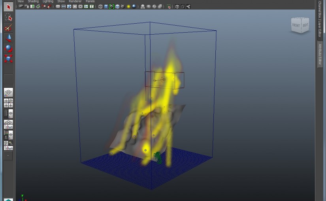Switch to single perspective view layout
326x201 pixels.
click(x=8, y=92)
